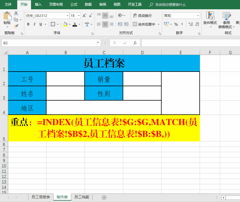This screenshot has width=240, height=202.
Task: Toggle wrap text (自动换行)
Action: pos(142,15)
